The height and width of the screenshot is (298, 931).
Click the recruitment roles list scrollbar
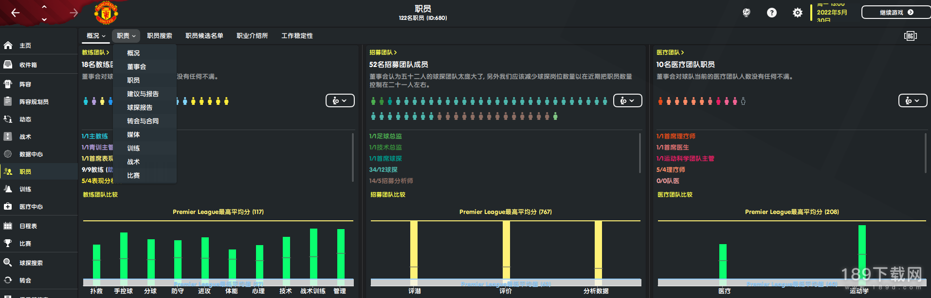tap(639, 153)
